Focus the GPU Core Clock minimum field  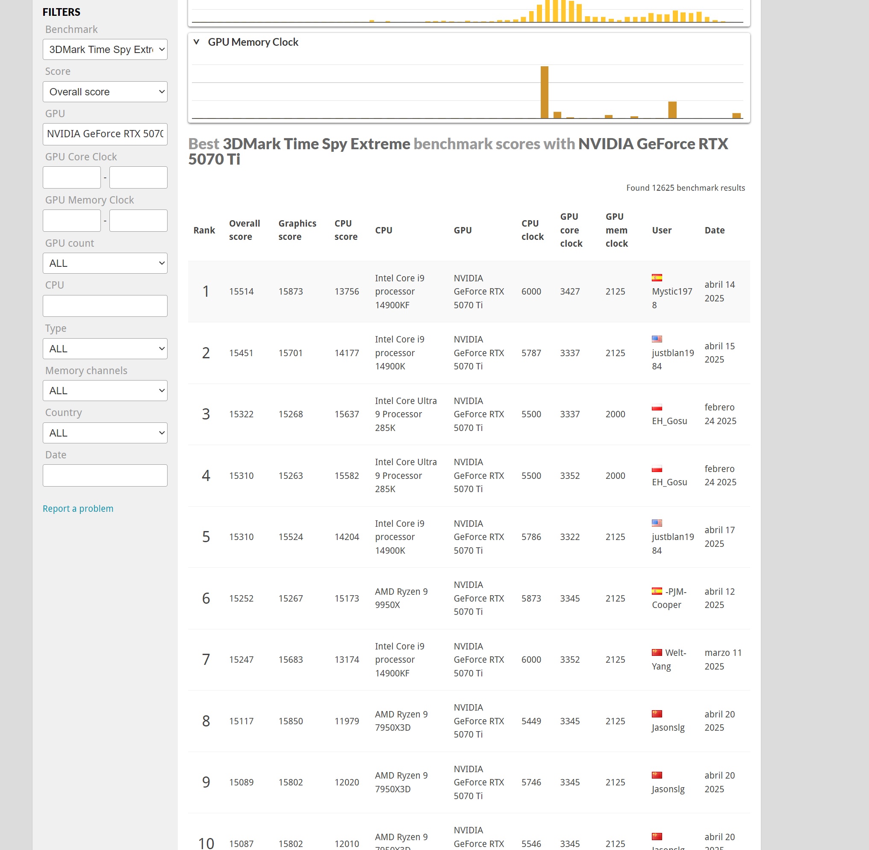[x=72, y=177]
